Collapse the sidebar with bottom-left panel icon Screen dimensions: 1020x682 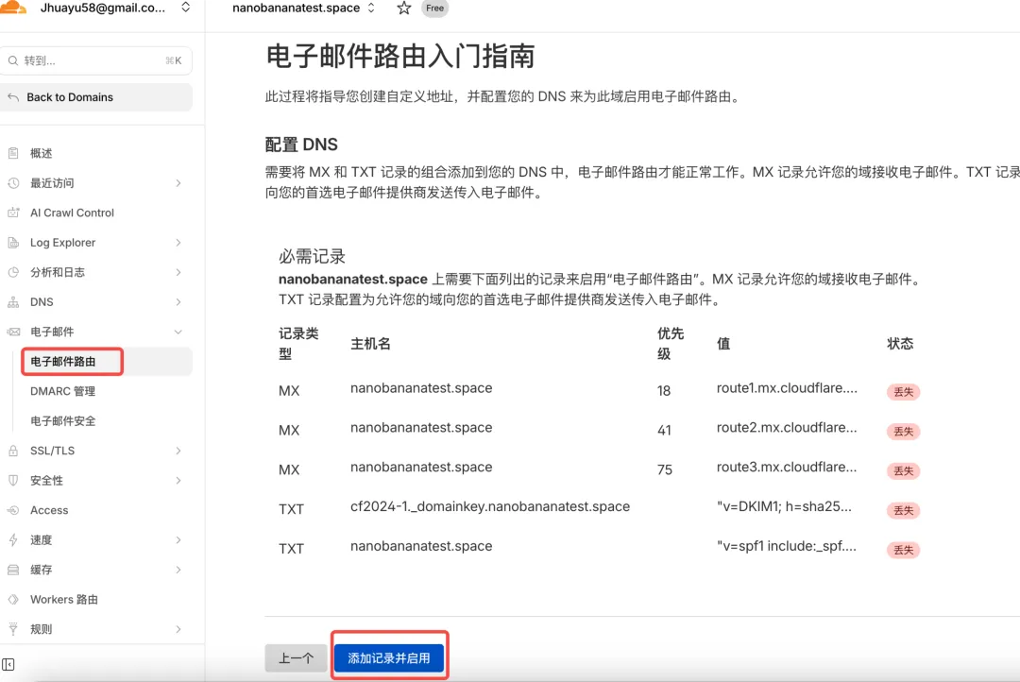(x=8, y=664)
